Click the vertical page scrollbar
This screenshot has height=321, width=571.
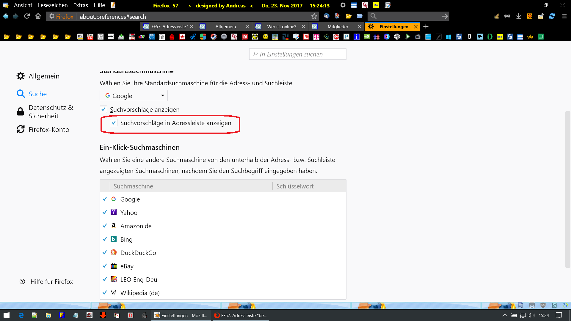(567, 189)
